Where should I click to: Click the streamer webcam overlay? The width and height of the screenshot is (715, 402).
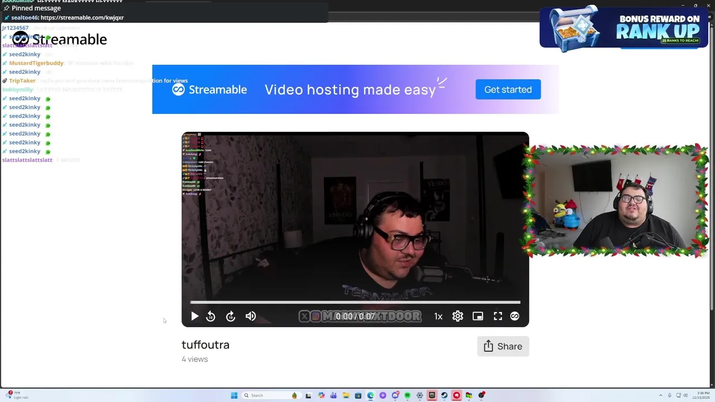[616, 201]
